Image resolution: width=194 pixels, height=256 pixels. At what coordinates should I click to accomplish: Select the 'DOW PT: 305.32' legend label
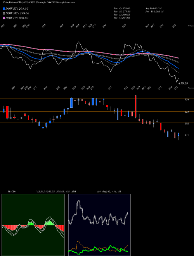tap(17, 18)
